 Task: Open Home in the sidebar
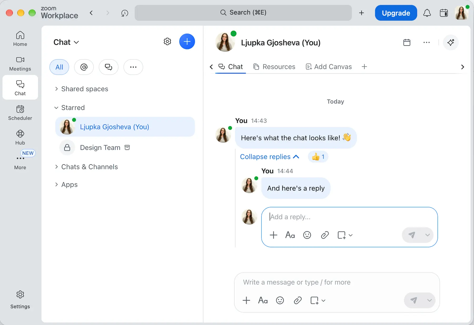click(20, 39)
